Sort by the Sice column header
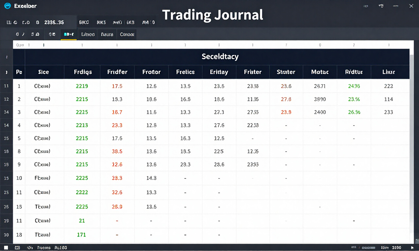419x251 pixels. click(44, 72)
